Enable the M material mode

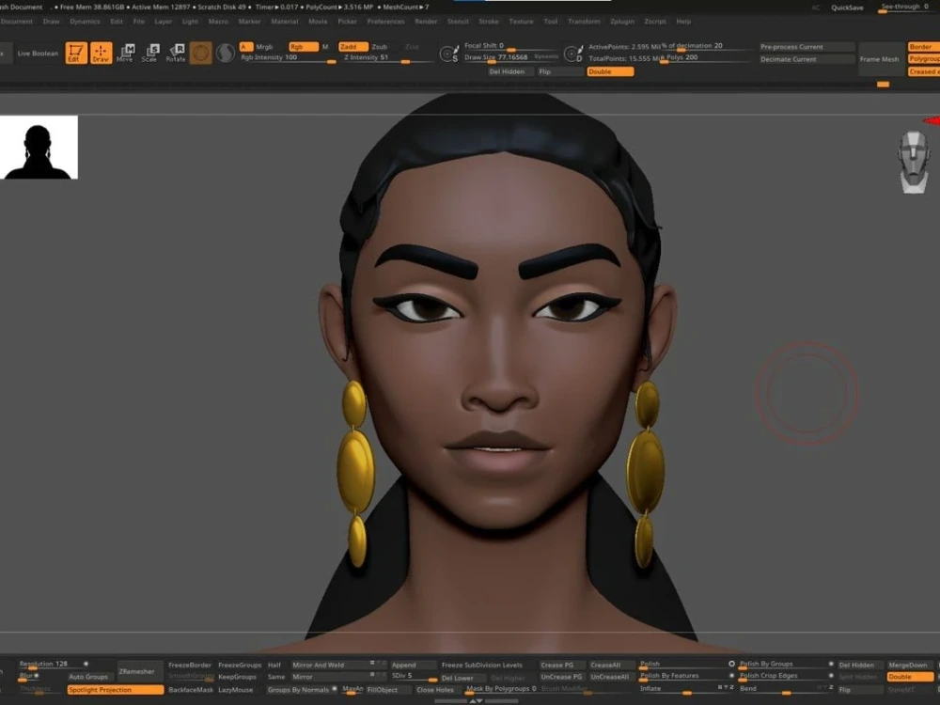coord(325,47)
